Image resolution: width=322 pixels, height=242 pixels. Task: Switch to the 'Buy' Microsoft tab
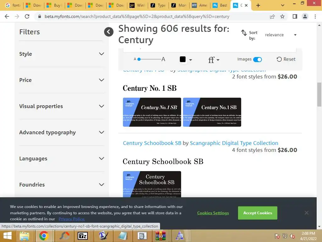[54, 5]
